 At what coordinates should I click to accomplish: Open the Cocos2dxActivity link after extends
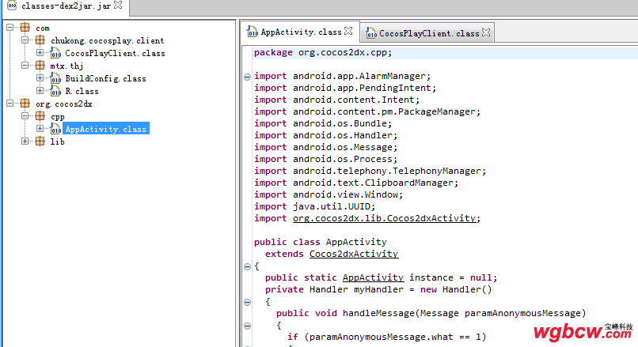pos(354,255)
